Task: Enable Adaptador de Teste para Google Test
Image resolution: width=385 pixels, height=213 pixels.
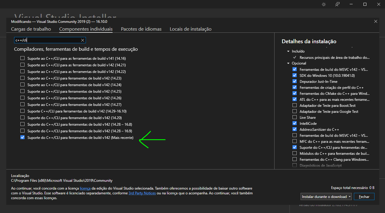Action: [x=294, y=111]
